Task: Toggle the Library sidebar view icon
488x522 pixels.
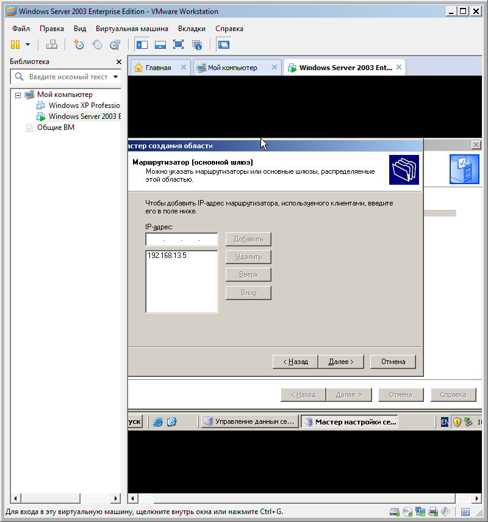Action: click(x=142, y=45)
